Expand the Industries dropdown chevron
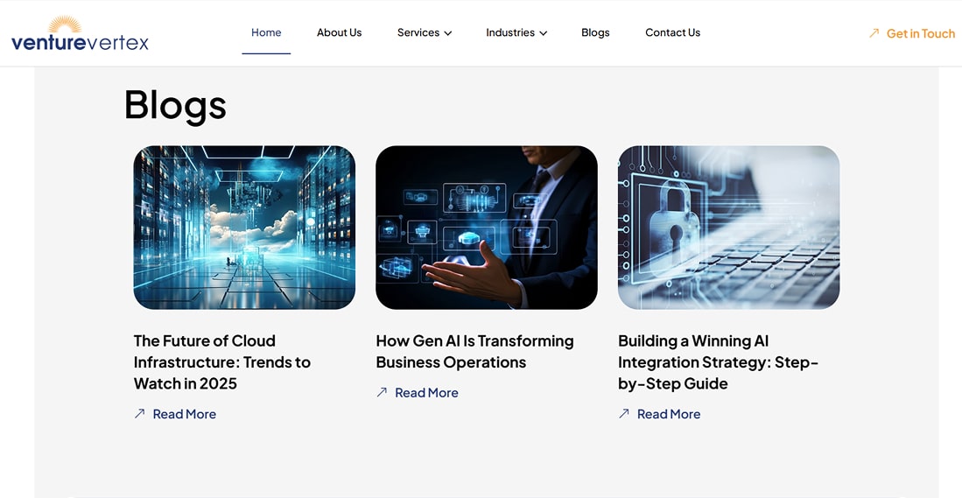Viewport: 962px width, 498px height. (543, 33)
